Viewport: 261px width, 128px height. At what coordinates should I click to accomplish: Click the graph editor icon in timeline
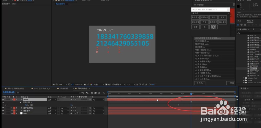coord(104,93)
